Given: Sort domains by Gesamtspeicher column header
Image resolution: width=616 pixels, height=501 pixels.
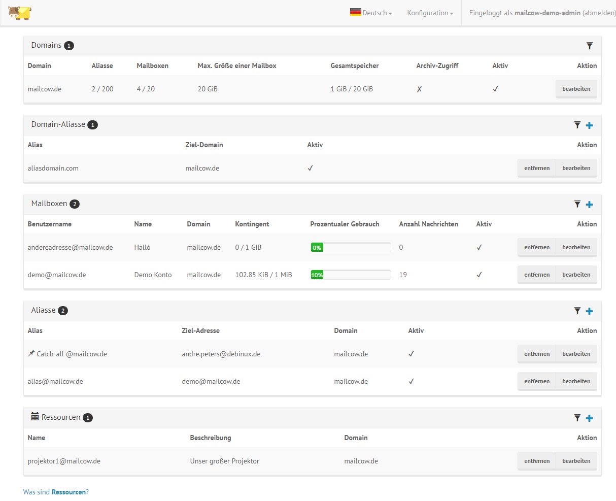Looking at the screenshot, I should coord(354,65).
